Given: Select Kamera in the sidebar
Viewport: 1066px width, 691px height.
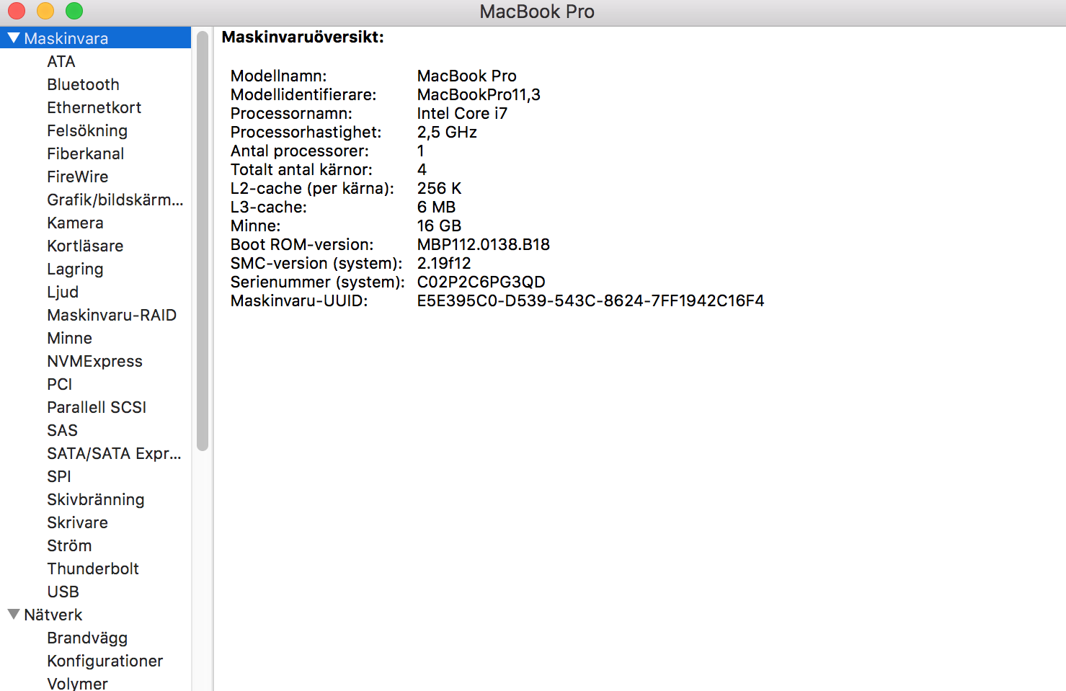Looking at the screenshot, I should pos(76,223).
